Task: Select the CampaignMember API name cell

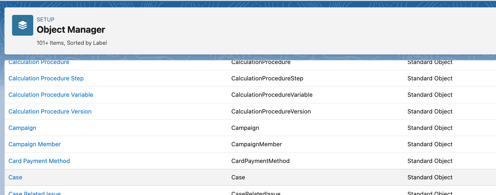Action: [x=256, y=144]
